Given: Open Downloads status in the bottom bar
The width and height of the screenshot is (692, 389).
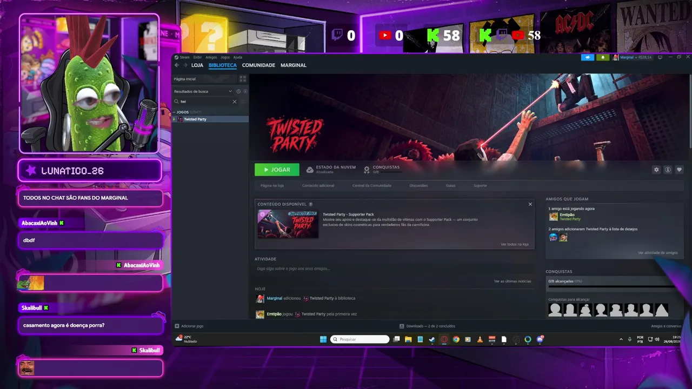Looking at the screenshot, I should [x=427, y=326].
